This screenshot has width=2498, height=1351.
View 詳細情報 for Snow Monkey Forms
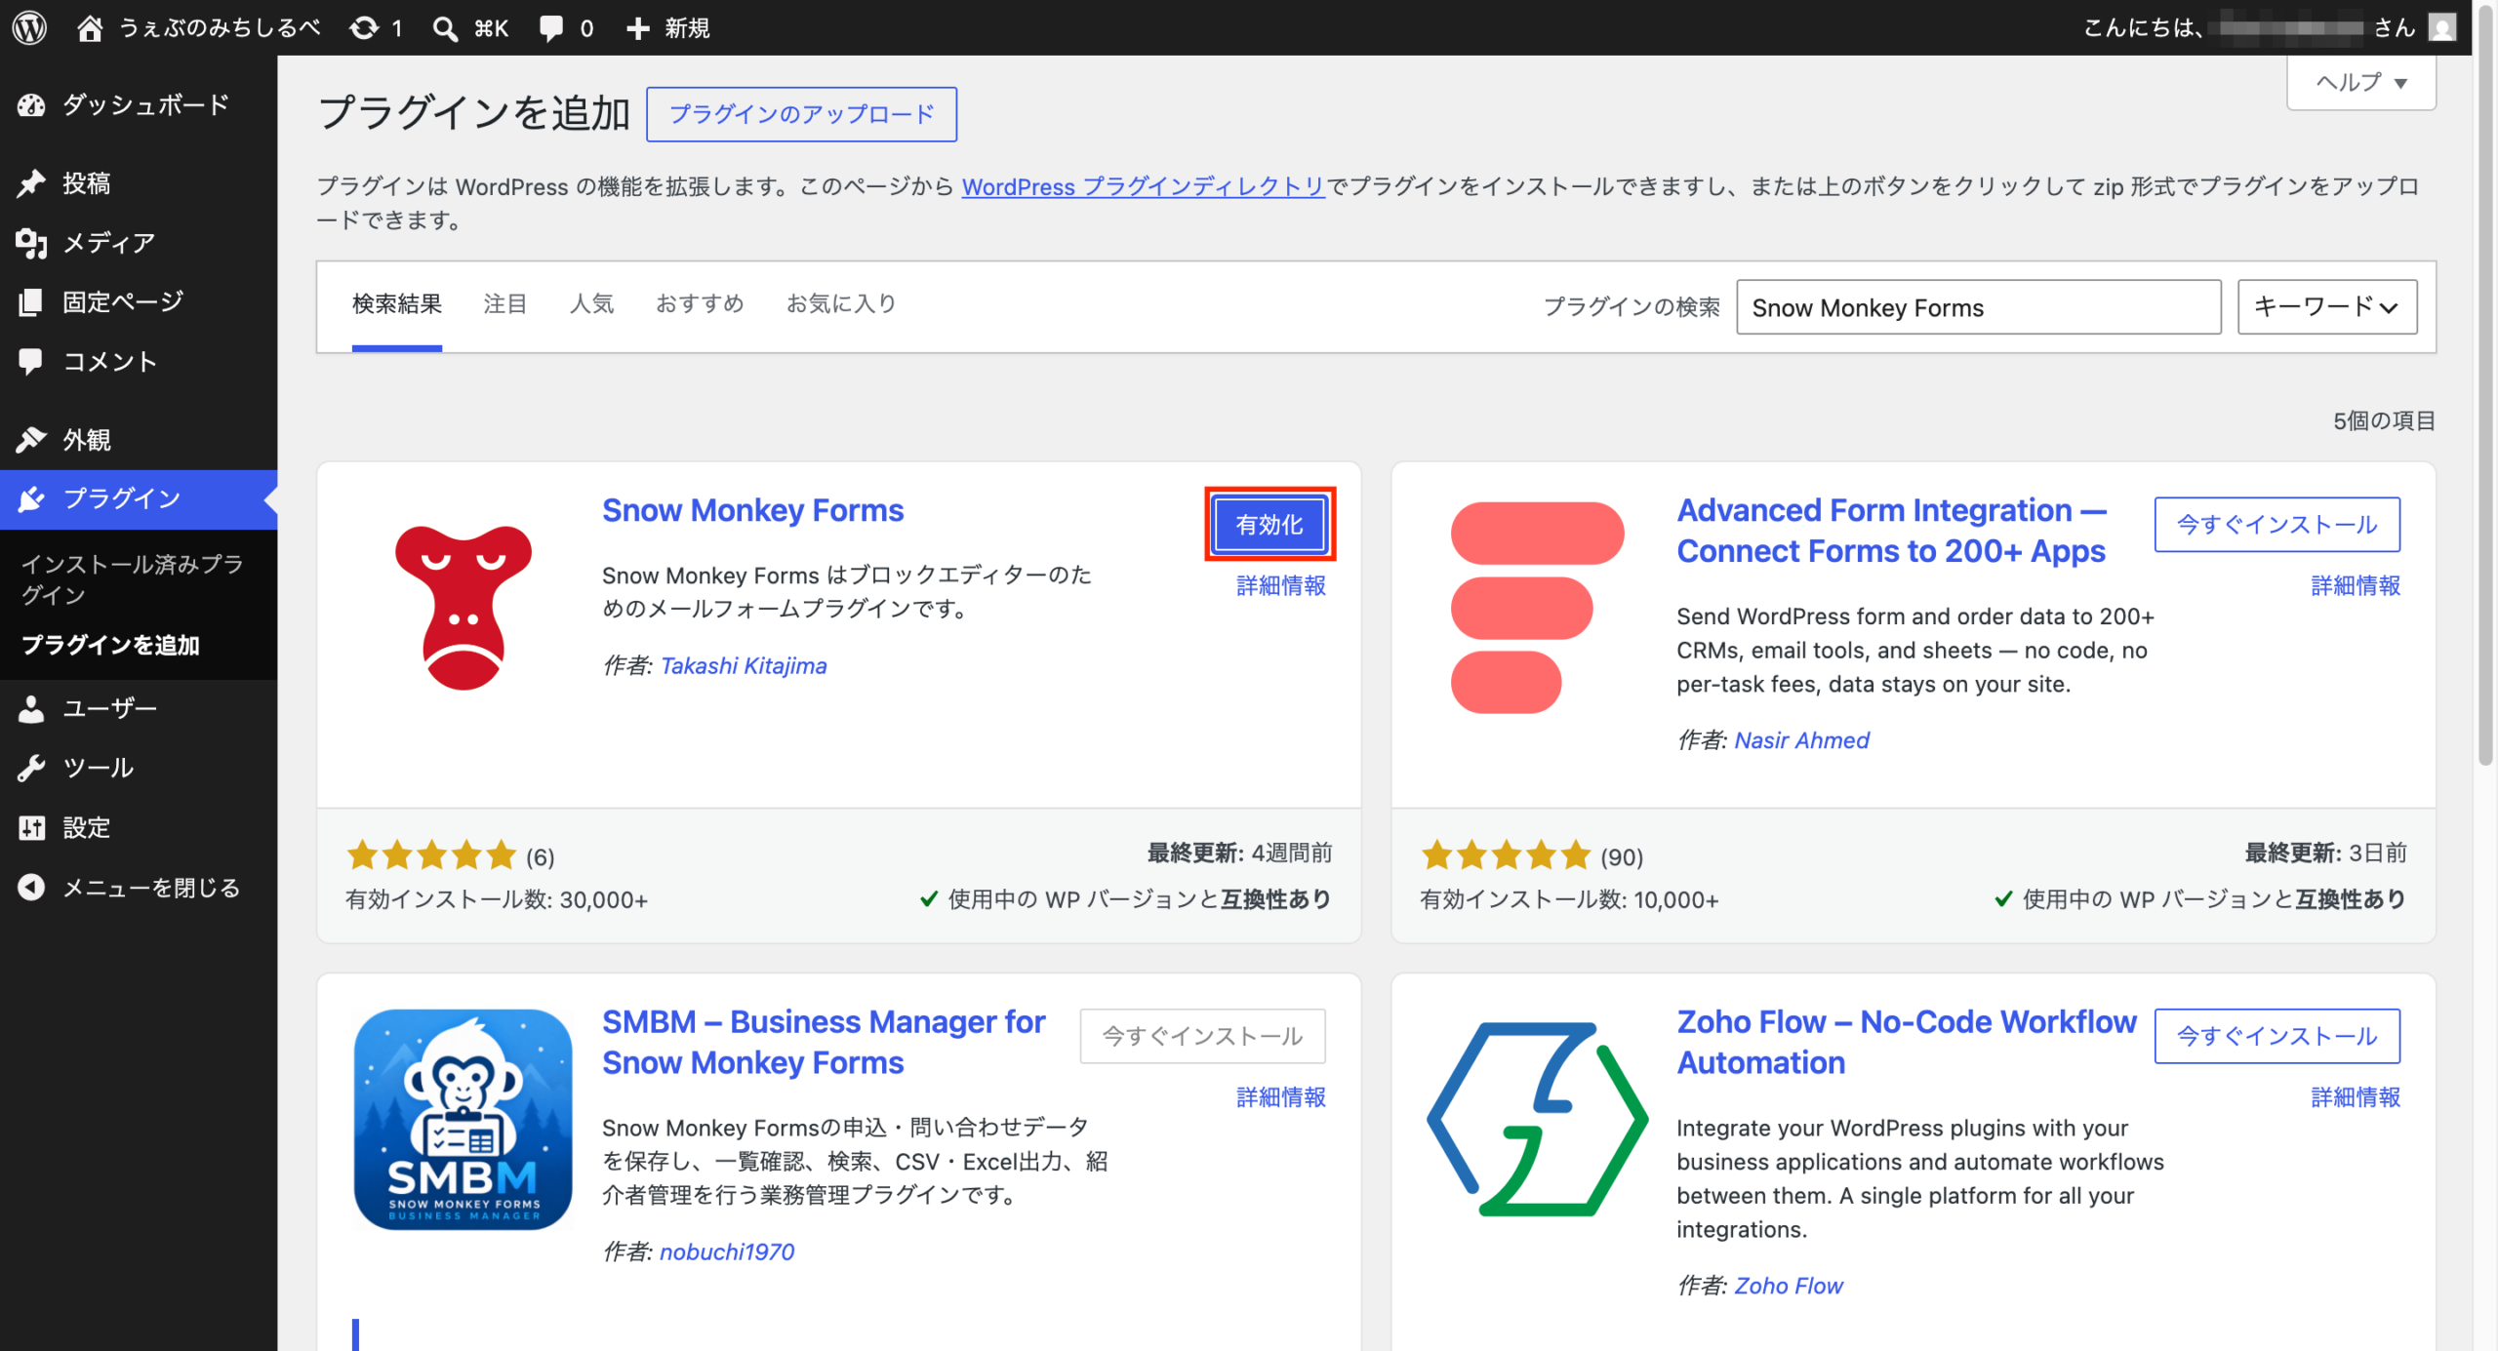tap(1281, 585)
